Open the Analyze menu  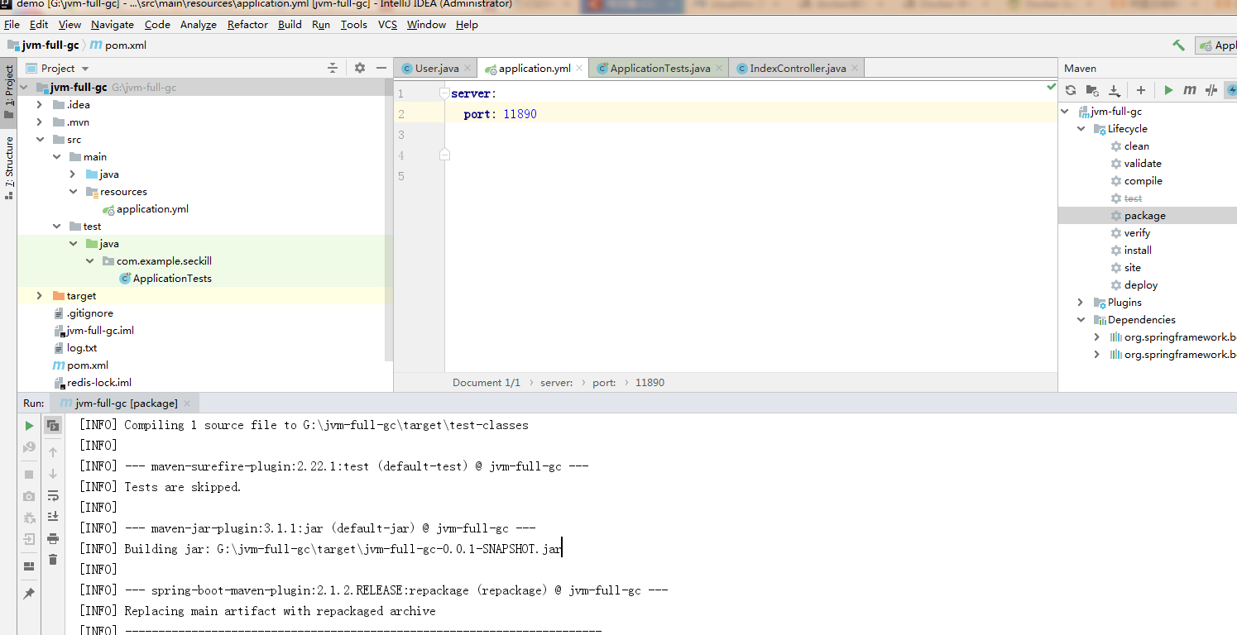199,25
